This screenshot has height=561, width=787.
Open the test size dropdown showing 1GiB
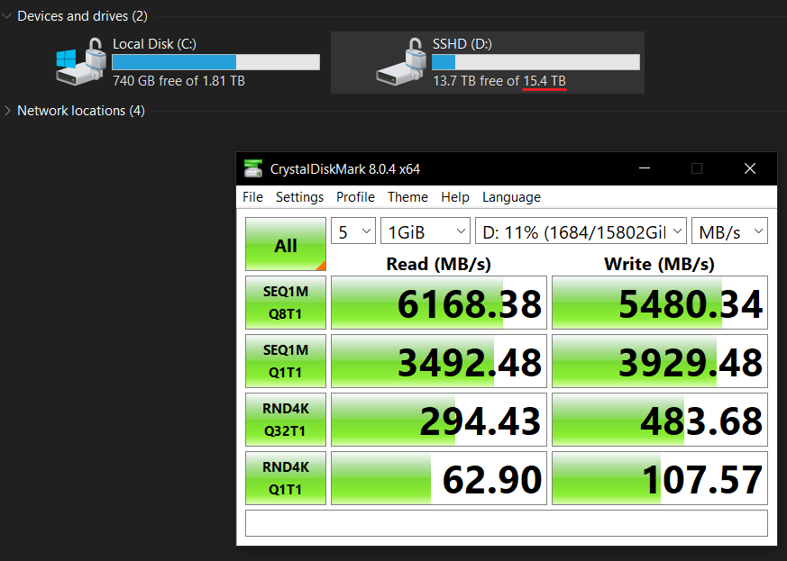pos(426,231)
